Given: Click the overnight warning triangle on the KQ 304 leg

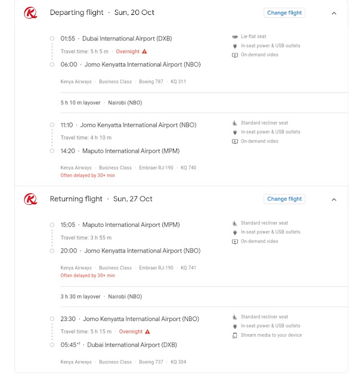Looking at the screenshot, I should coord(147,332).
